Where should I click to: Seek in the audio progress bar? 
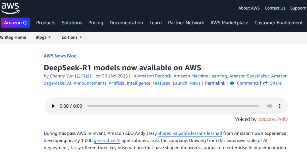point(173,106)
